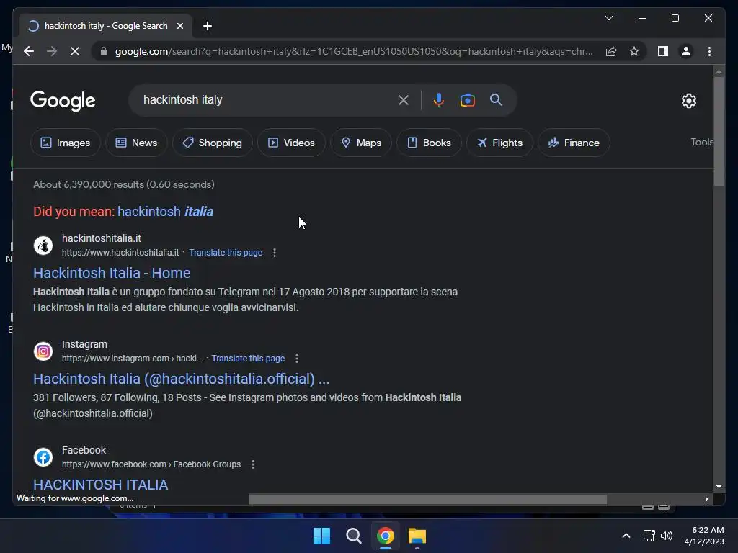Open the Finance filter
Image resolution: width=738 pixels, height=553 pixels.
(573, 143)
